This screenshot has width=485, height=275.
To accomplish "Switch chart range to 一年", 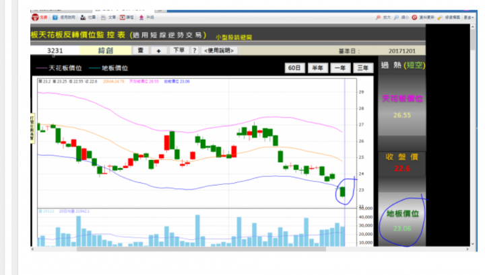I will pos(340,68).
